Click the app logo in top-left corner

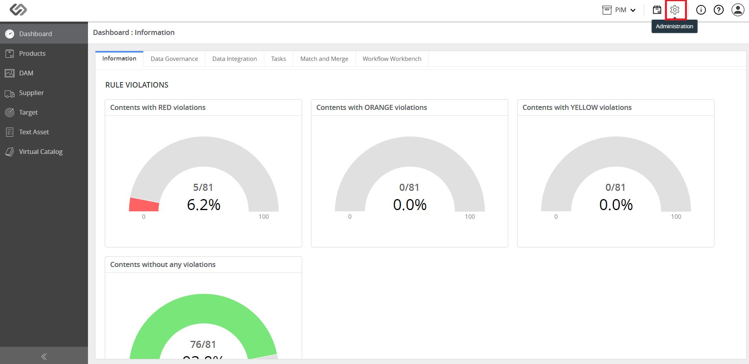point(18,9)
